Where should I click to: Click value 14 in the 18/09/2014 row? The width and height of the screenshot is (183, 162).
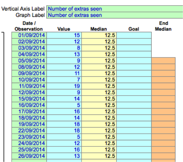64,118
